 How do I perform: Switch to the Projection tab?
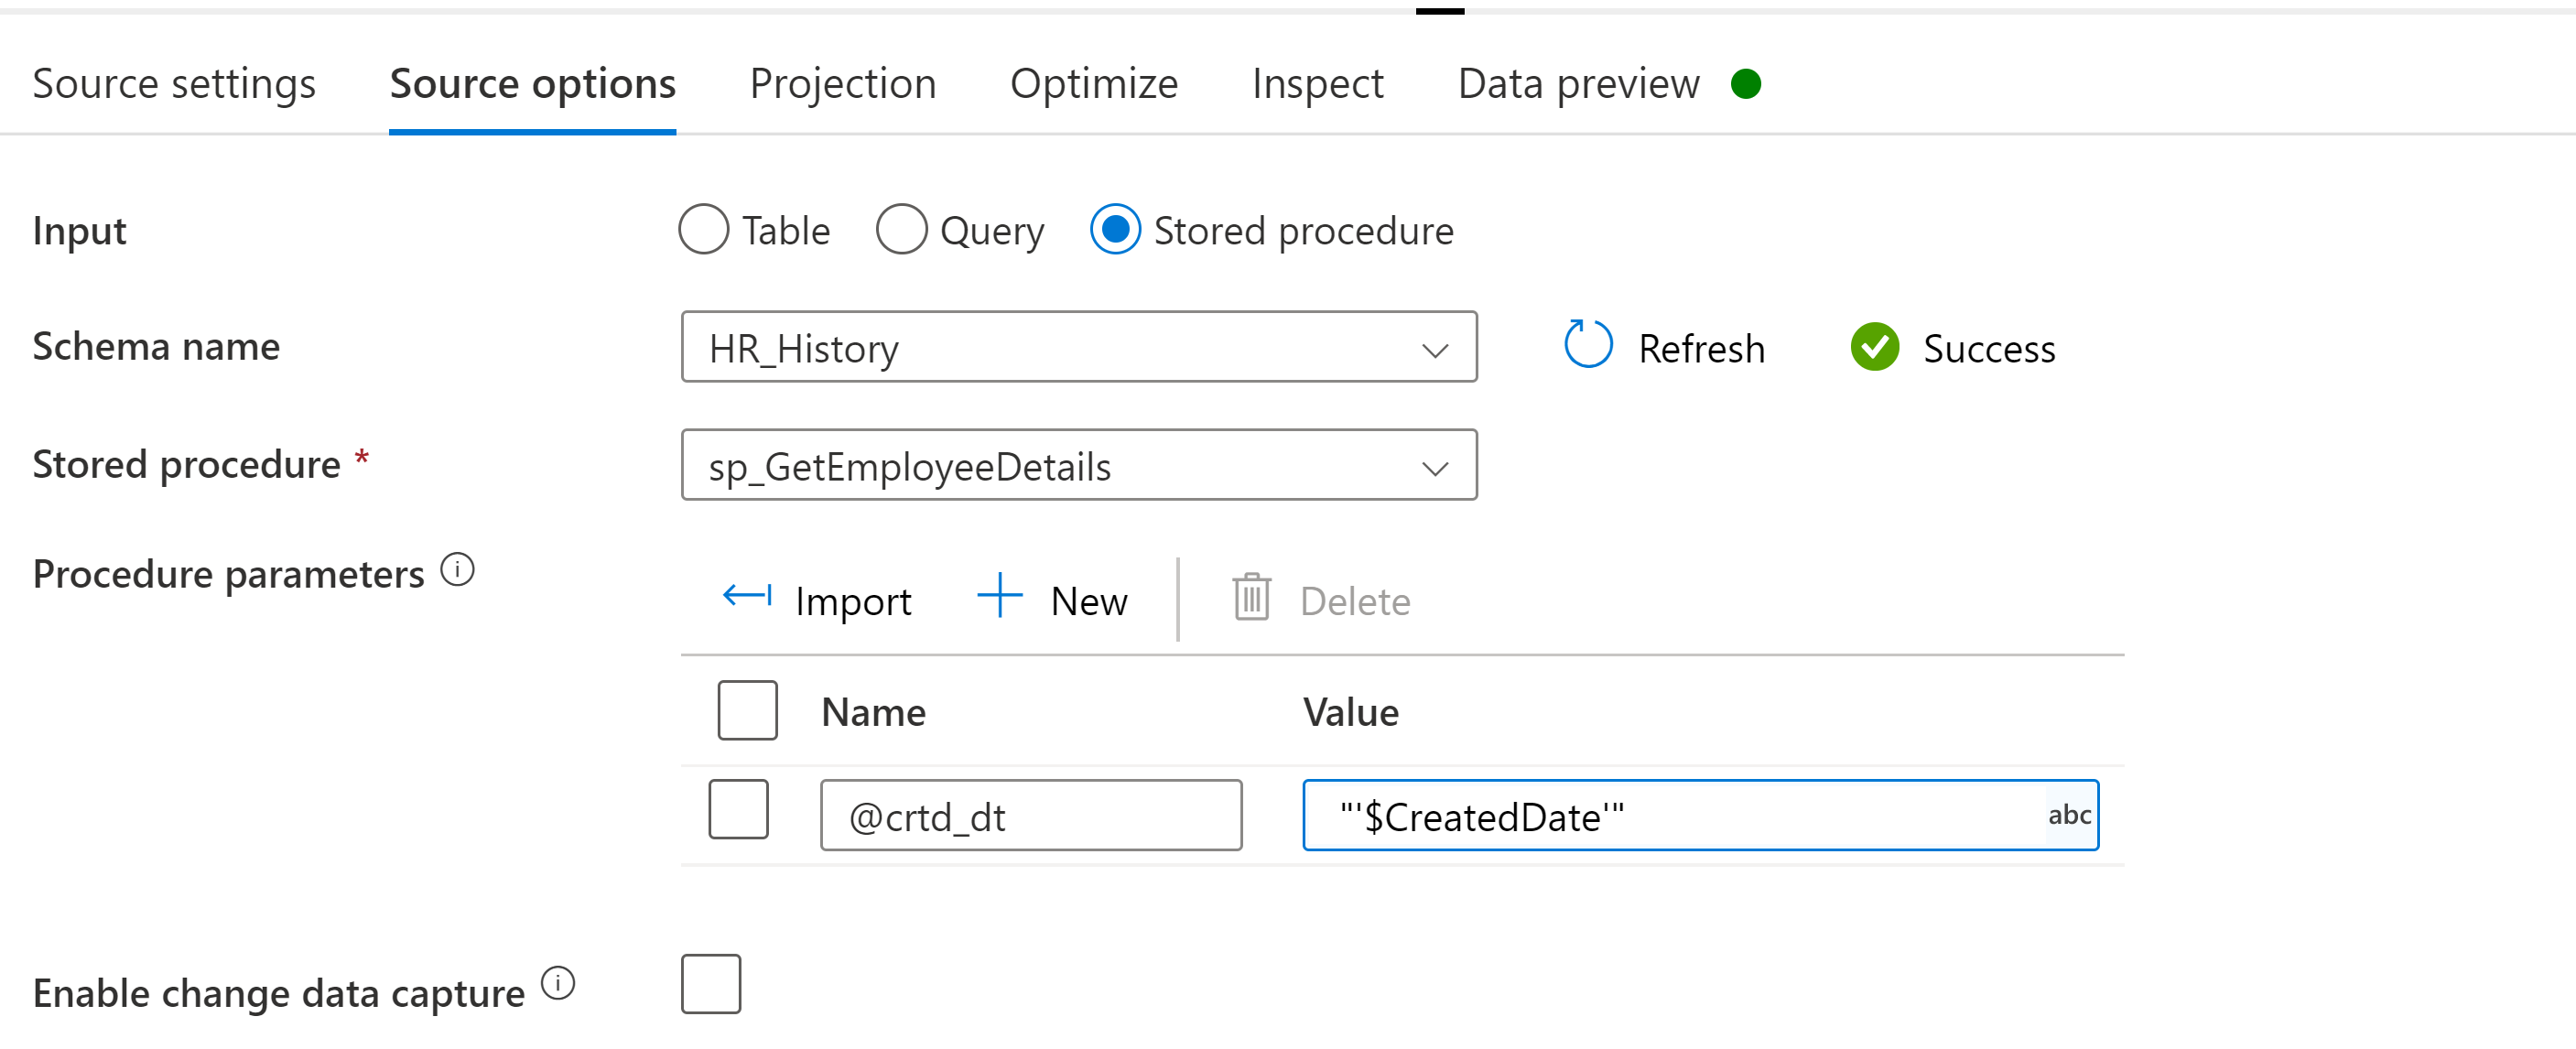pyautogui.click(x=842, y=84)
